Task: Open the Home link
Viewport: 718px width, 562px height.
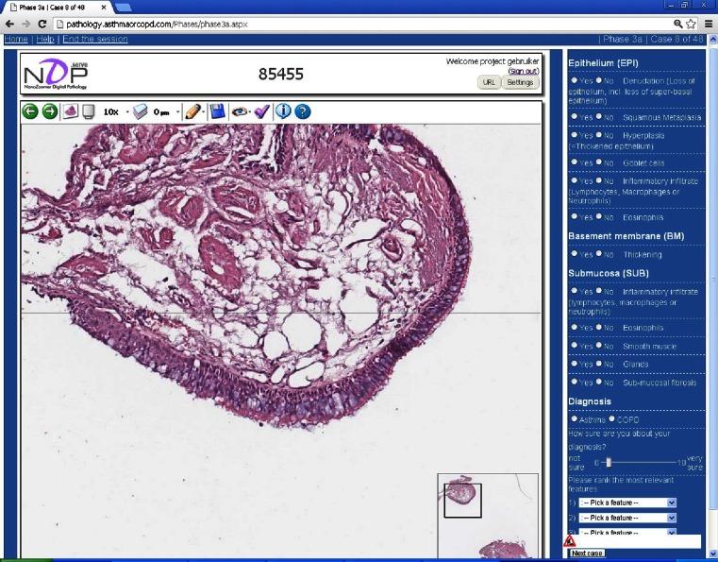Action: tap(16, 39)
